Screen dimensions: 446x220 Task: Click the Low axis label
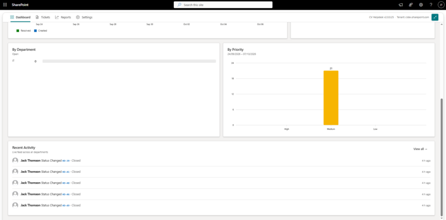click(375, 129)
